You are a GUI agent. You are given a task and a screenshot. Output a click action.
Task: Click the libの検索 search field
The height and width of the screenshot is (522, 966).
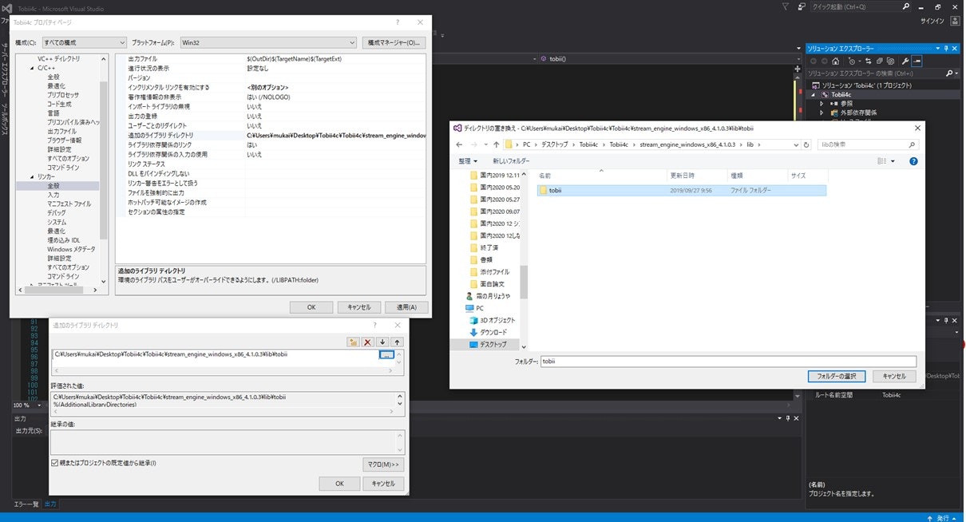[866, 144]
